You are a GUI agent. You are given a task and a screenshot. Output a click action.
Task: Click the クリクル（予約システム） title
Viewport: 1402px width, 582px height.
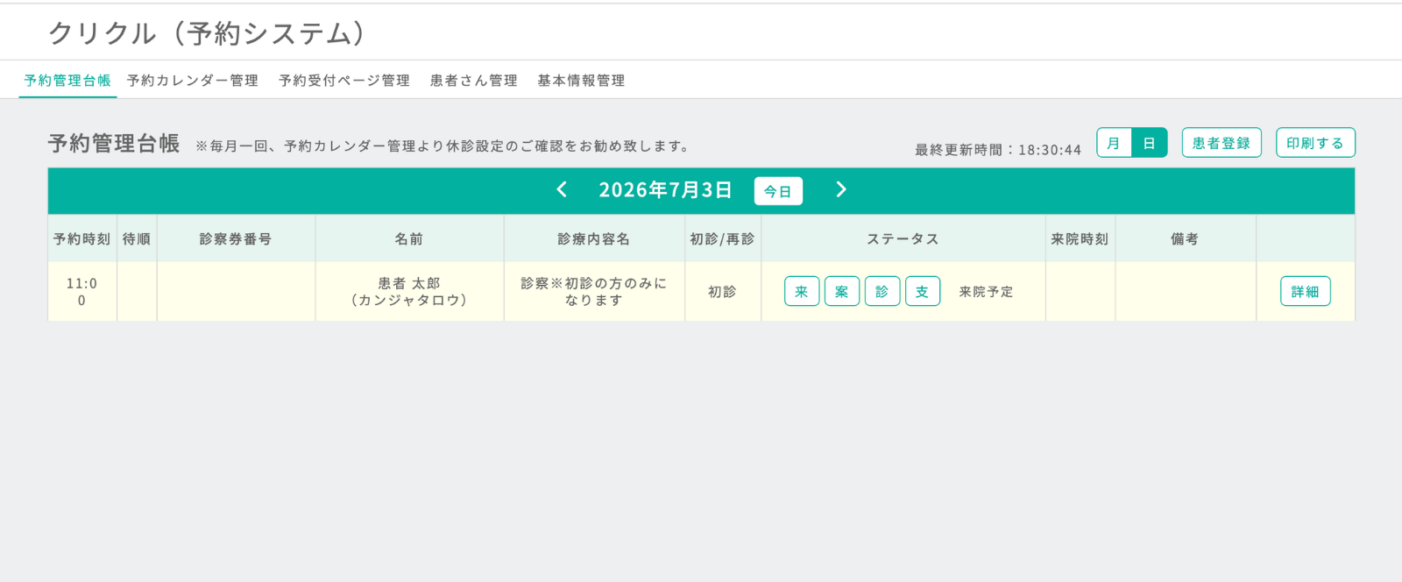point(208,32)
